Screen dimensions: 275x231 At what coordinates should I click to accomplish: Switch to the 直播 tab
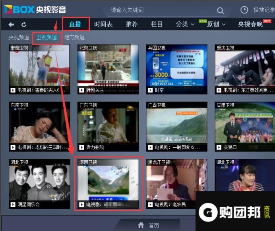pos(75,24)
